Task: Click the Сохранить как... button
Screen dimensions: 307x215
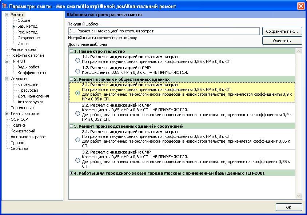Action: pyautogui.click(x=282, y=31)
